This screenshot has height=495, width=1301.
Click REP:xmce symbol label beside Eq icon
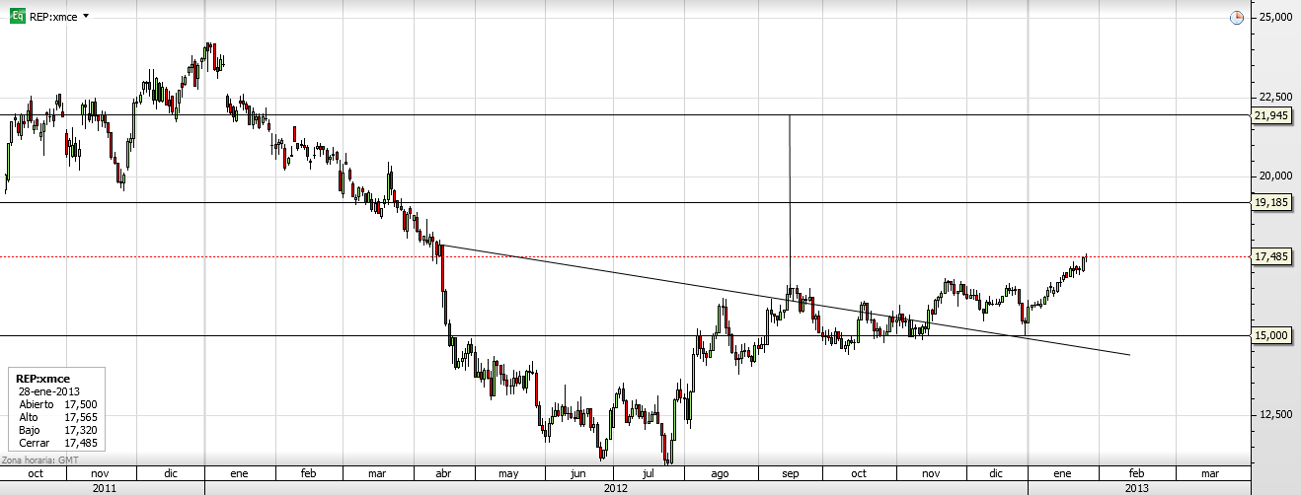coord(52,16)
